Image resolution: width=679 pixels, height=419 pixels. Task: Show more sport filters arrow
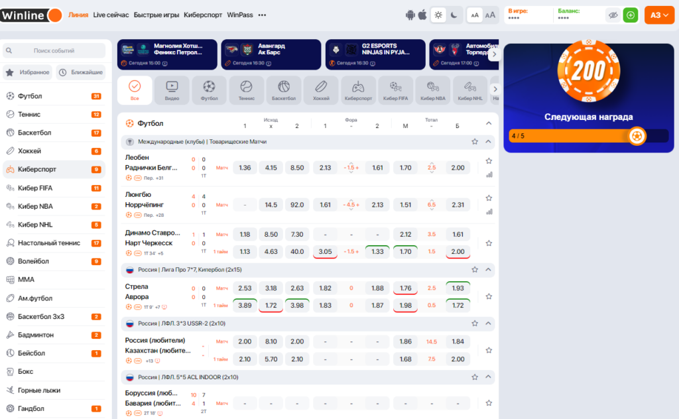(x=495, y=89)
